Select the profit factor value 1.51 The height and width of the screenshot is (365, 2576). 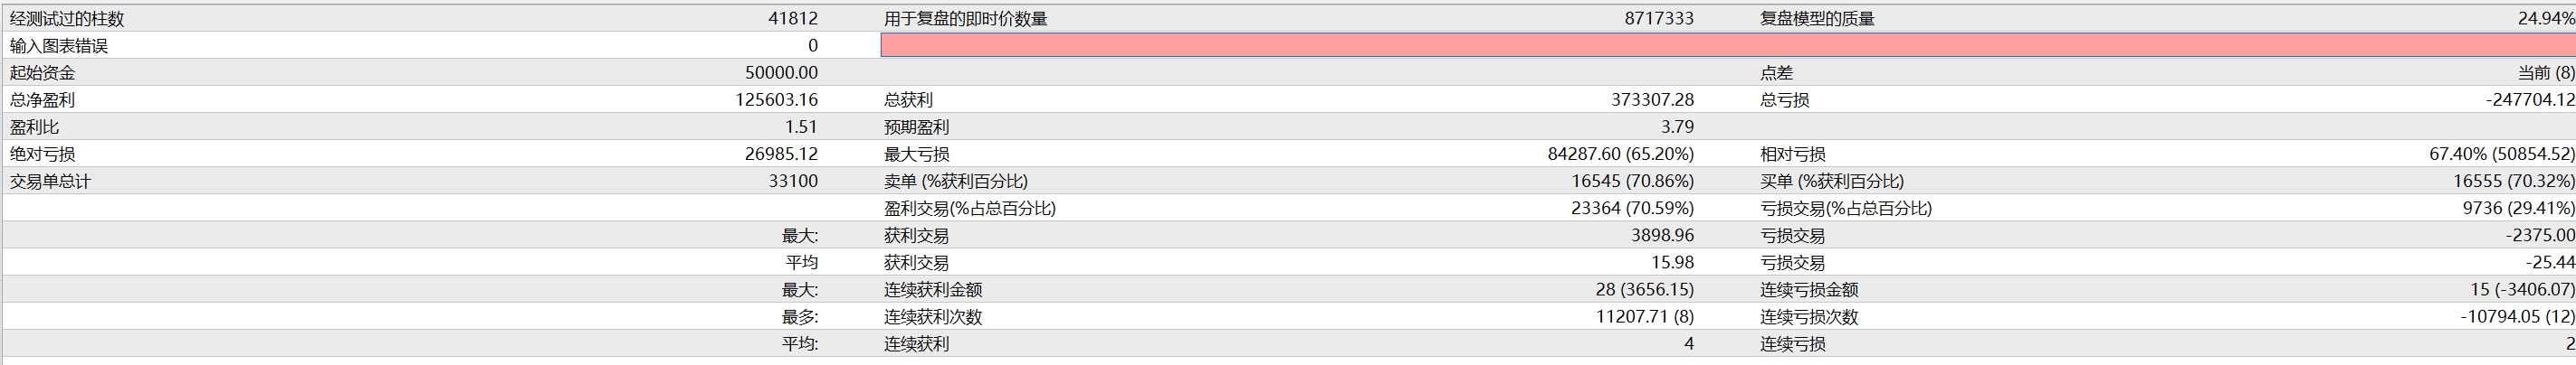point(800,126)
